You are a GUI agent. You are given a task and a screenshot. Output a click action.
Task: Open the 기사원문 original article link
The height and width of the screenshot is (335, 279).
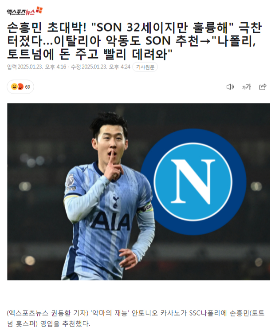click(145, 67)
